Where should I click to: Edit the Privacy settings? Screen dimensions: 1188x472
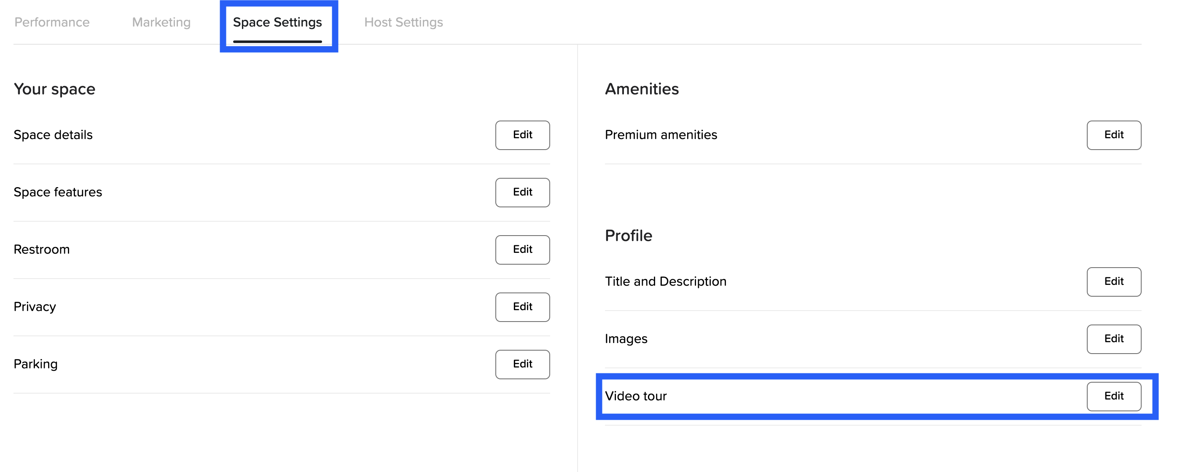522,307
